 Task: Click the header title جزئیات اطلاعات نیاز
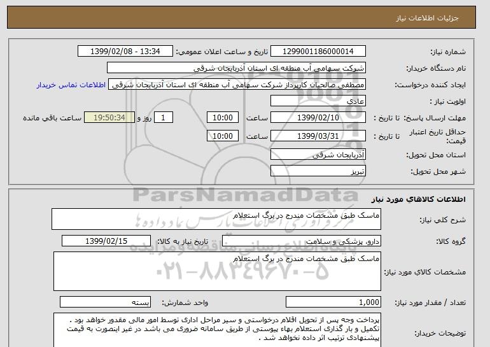coord(427,18)
